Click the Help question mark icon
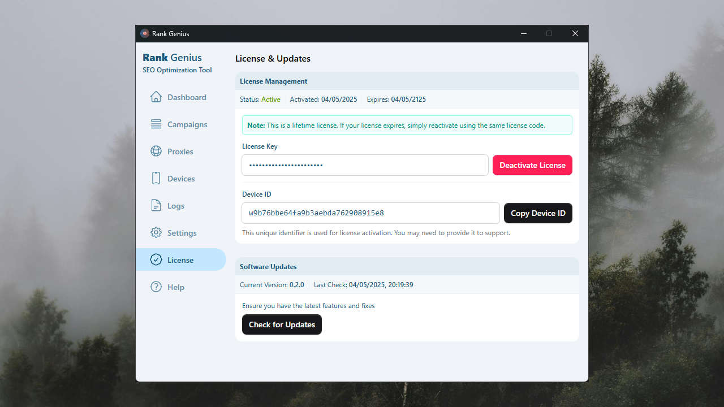The width and height of the screenshot is (724, 407). pos(156,287)
